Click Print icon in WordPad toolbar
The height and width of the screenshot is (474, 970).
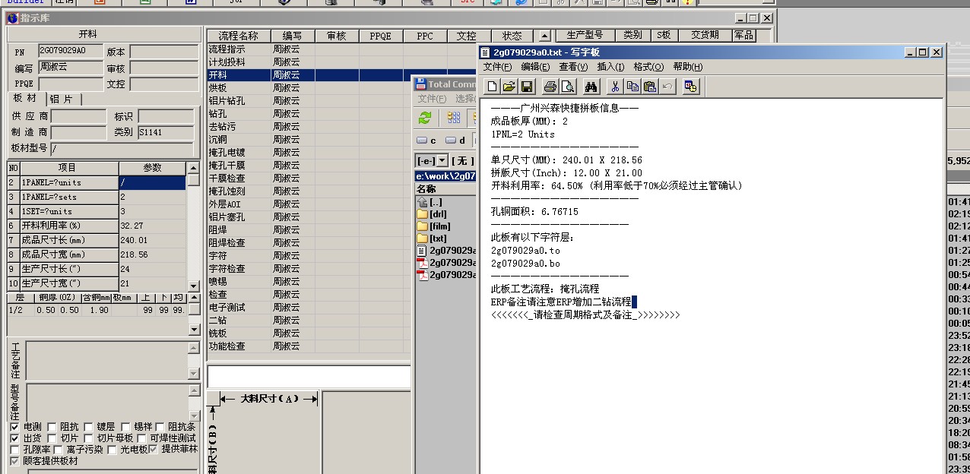(x=550, y=87)
